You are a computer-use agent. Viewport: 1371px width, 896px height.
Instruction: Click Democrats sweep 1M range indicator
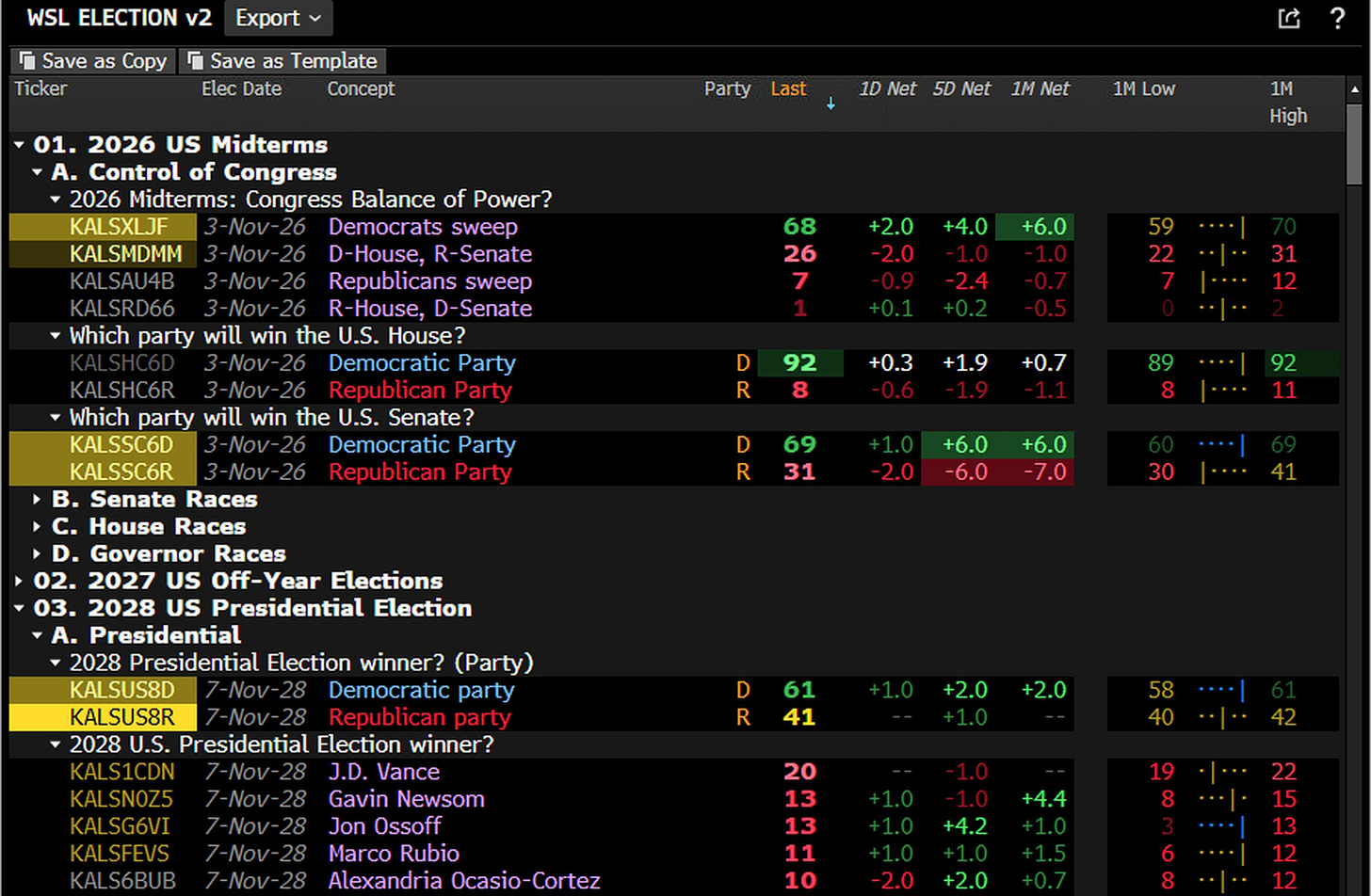tap(1221, 227)
